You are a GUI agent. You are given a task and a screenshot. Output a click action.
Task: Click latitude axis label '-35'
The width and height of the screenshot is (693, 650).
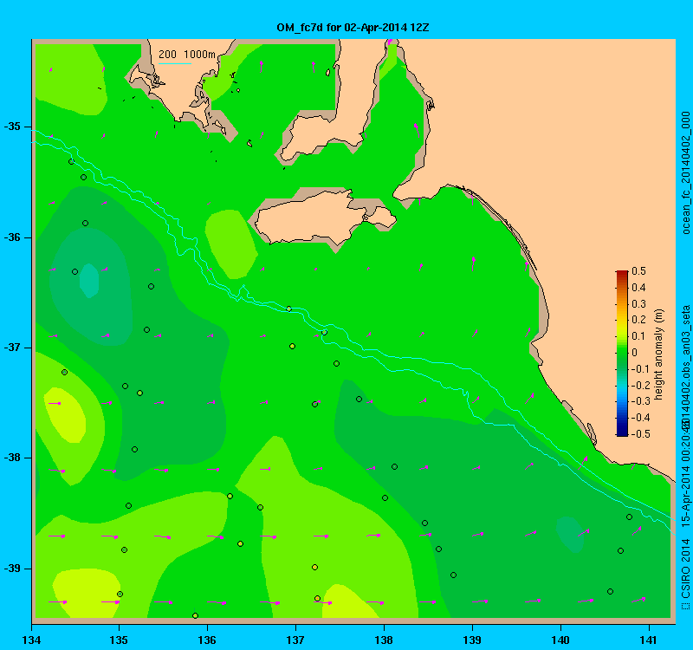tap(12, 127)
